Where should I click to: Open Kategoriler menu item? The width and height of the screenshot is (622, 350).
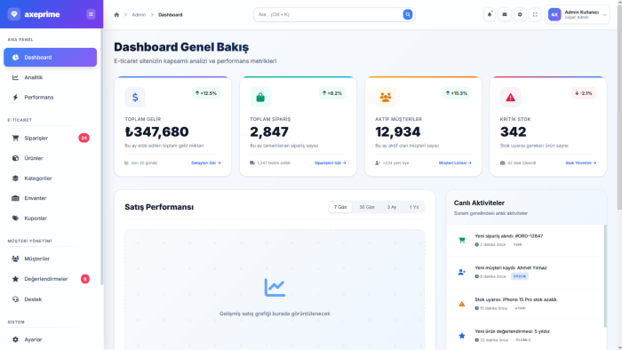(x=51, y=179)
